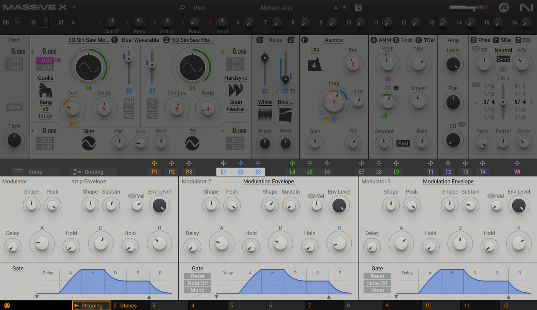Open oscillator 2 wavetable selection menu
The image size is (537, 310).
pos(193,40)
